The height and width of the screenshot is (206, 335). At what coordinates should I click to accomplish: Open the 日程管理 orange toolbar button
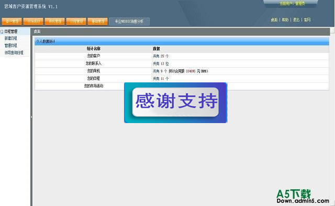pyautogui.click(x=76, y=21)
